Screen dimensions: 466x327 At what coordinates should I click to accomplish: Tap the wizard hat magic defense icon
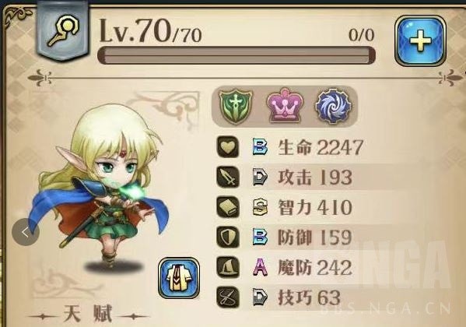[x=228, y=267]
